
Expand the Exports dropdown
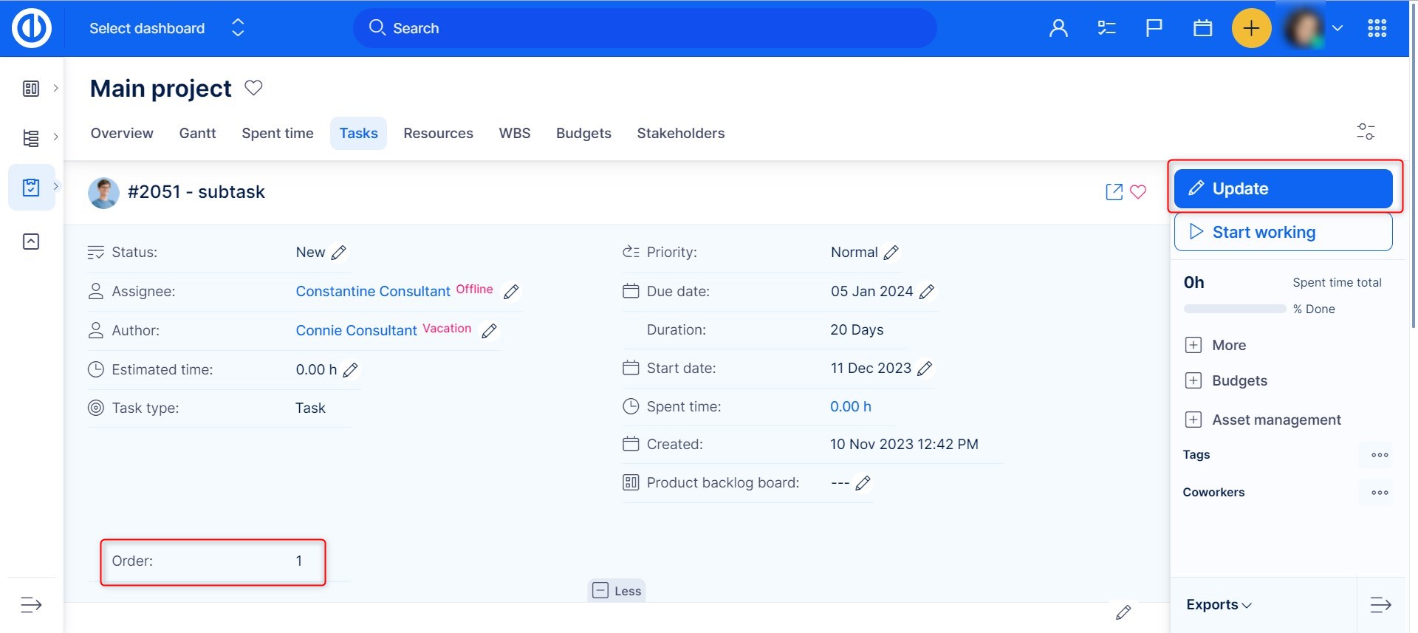(x=1219, y=605)
